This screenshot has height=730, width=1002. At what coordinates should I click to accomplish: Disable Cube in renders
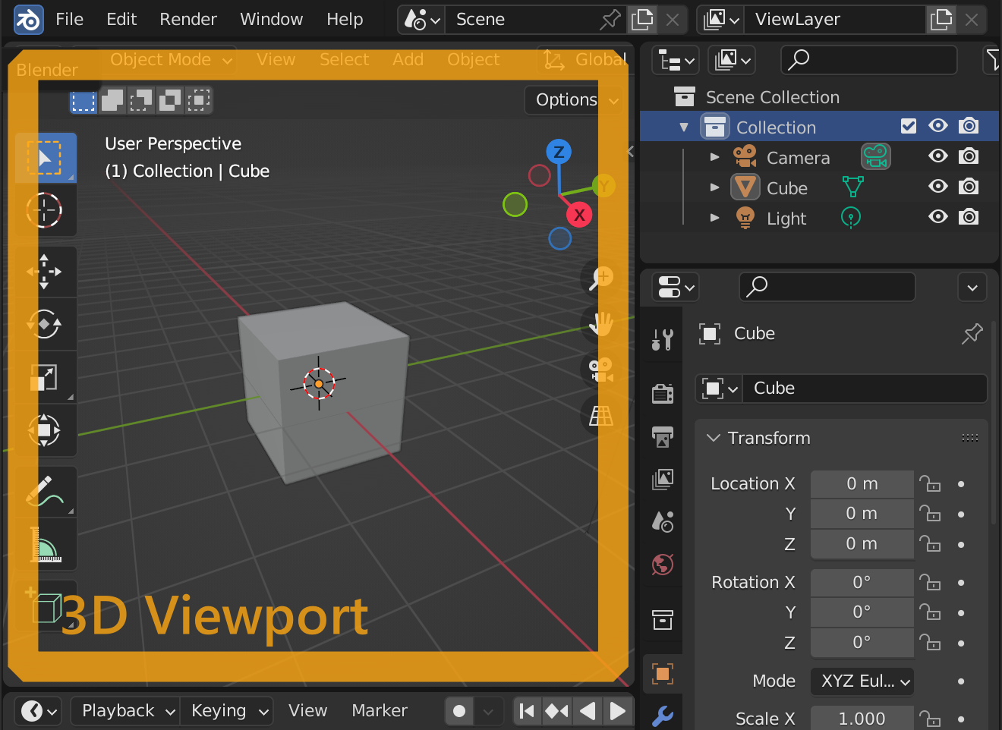969,187
